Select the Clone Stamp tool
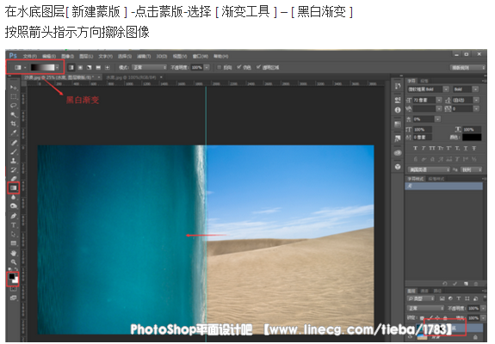The height and width of the screenshot is (344, 495). (x=13, y=161)
